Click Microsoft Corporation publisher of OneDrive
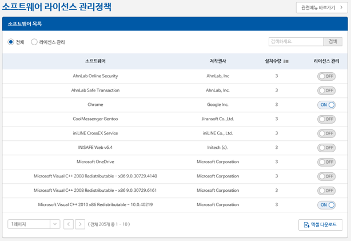Viewport: 351px width, 241px height. tap(218, 162)
